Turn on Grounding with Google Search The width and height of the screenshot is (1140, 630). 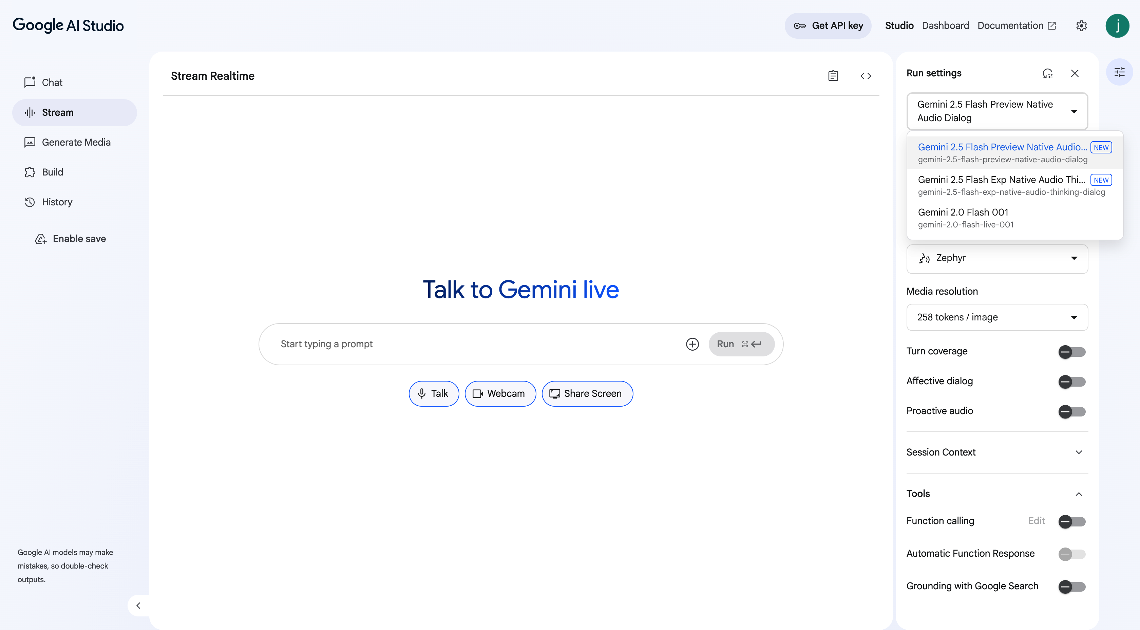coord(1071,587)
